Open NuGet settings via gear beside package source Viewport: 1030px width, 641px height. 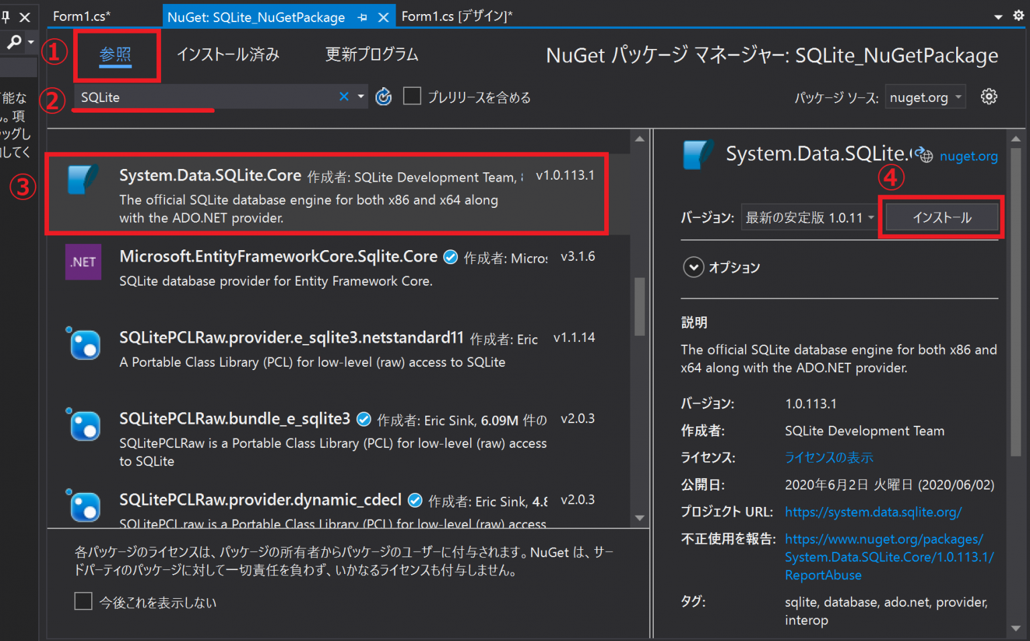click(x=989, y=96)
